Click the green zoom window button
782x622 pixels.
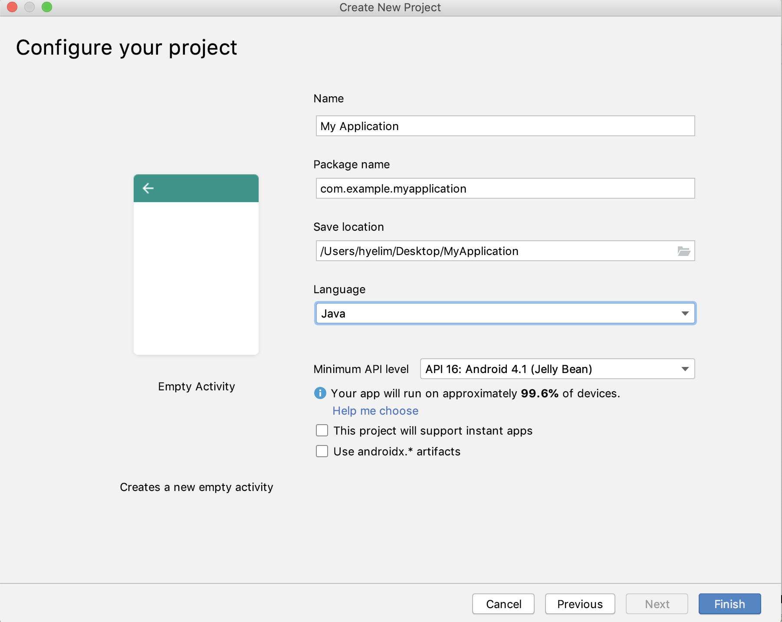click(x=47, y=7)
